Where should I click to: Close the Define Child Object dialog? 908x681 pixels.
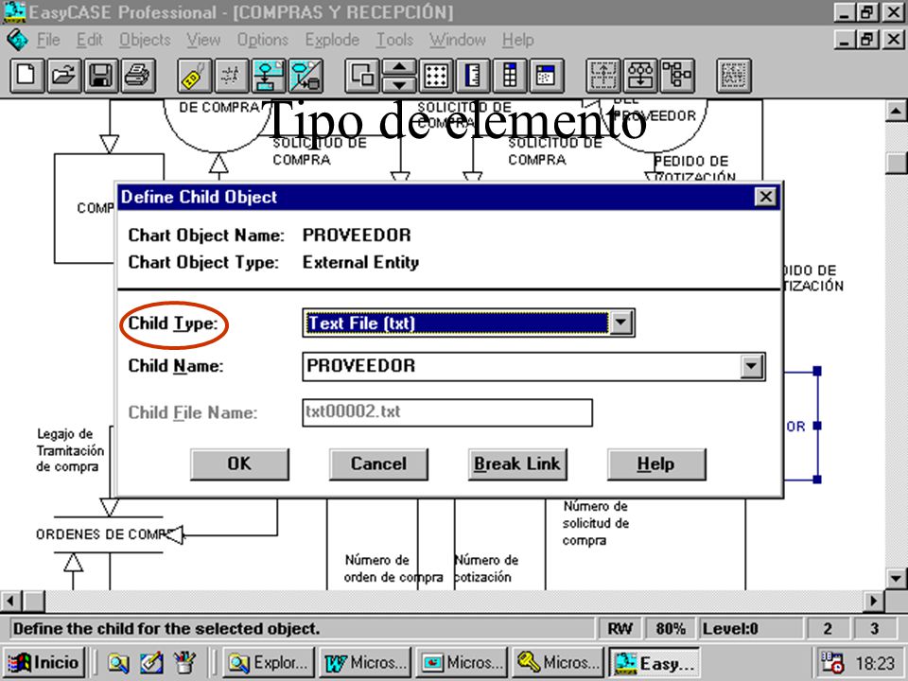tap(765, 197)
